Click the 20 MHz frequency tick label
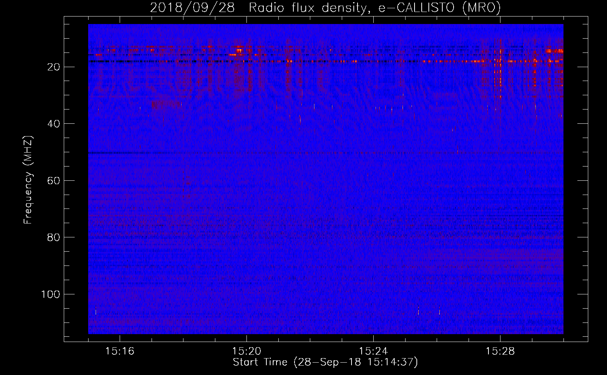The height and width of the screenshot is (375, 607). point(54,67)
